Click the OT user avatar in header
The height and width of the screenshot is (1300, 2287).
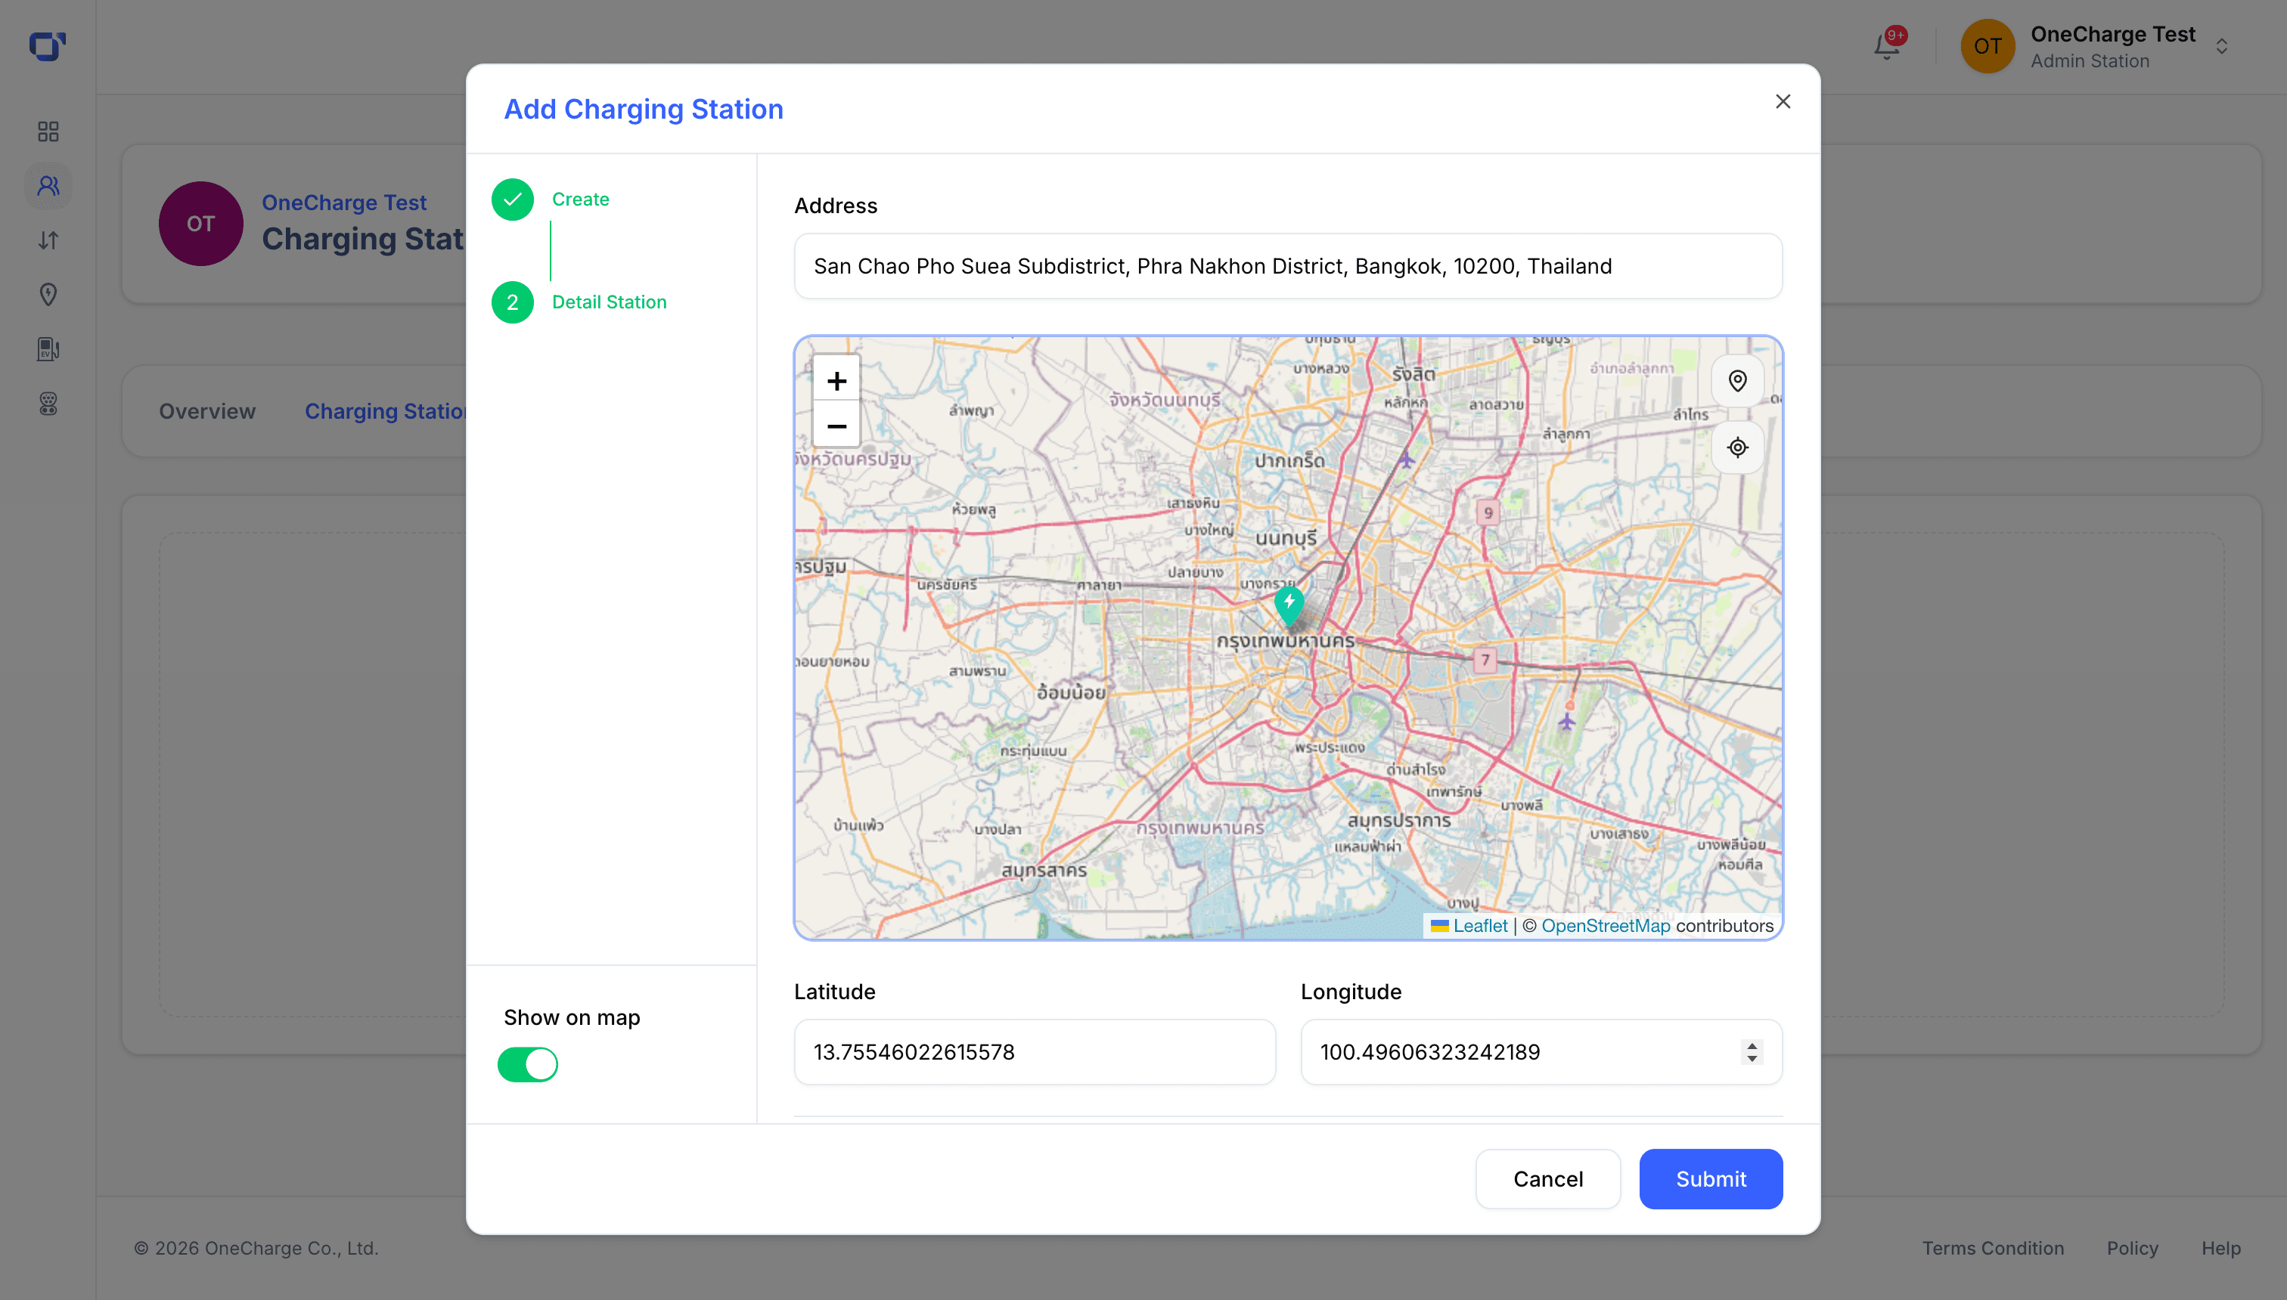[1987, 46]
